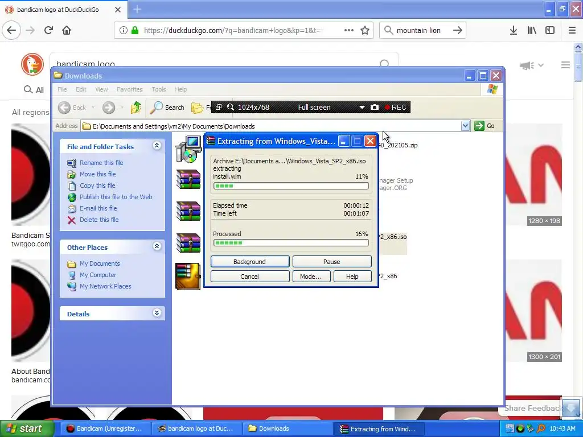Click the Up folder icon in Explorer

(136, 108)
